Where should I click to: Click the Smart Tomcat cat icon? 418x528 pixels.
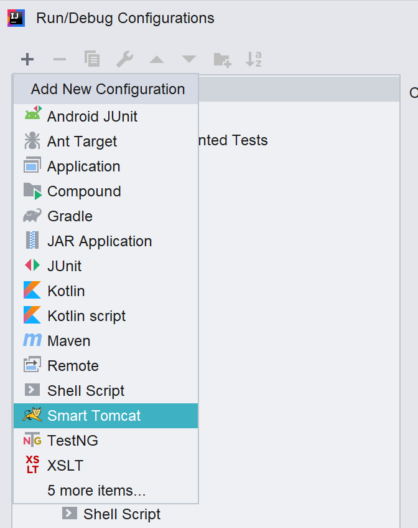32,415
